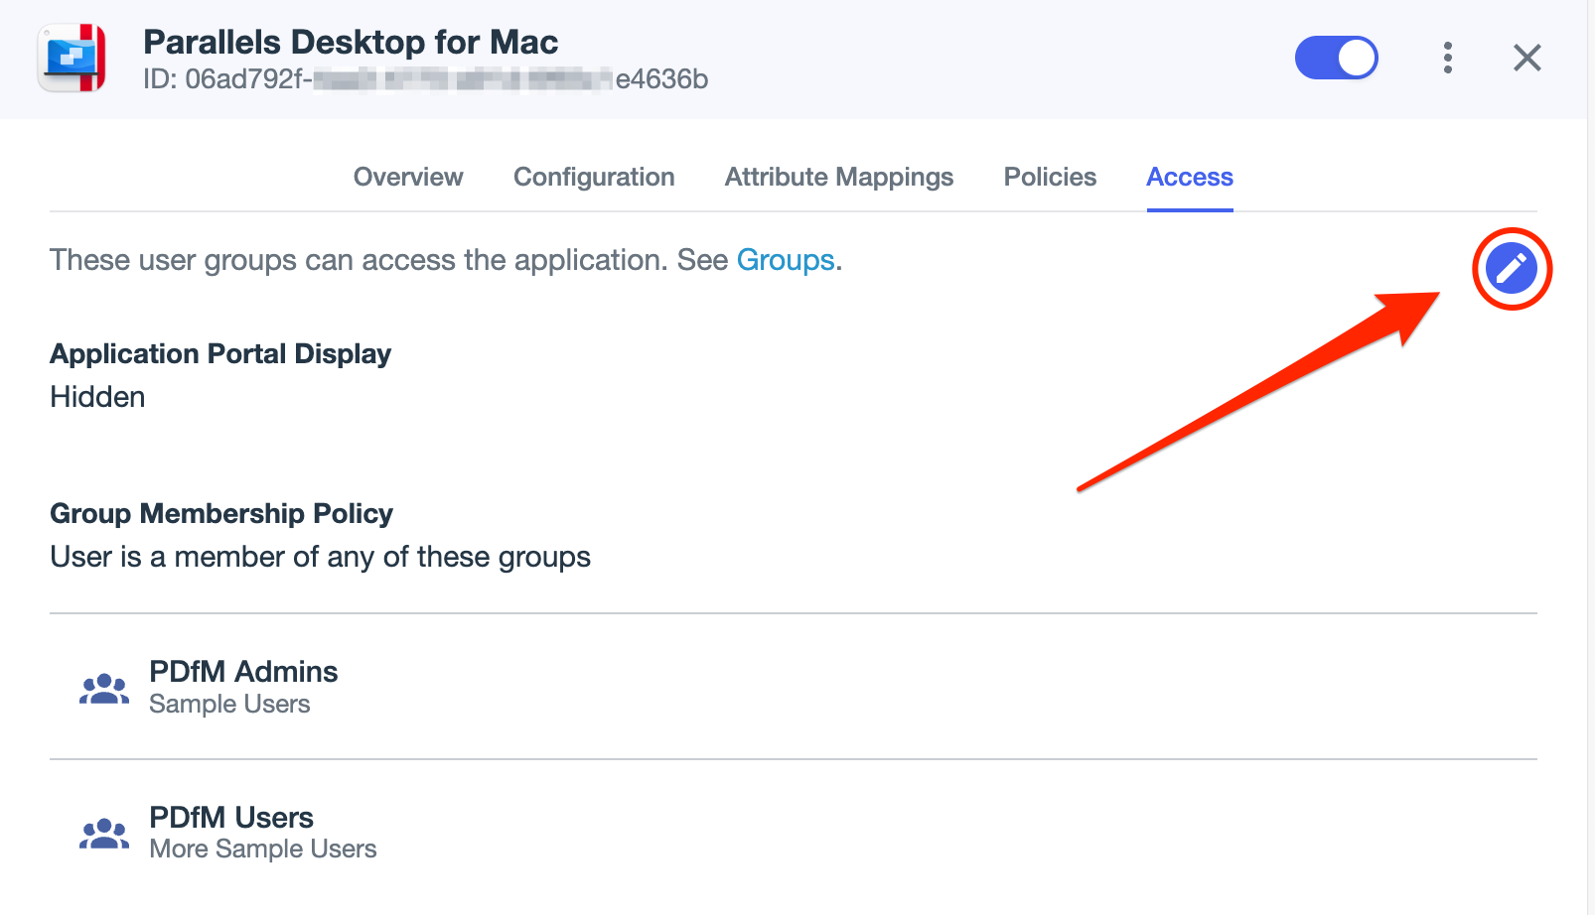This screenshot has width=1595, height=915.
Task: Select the Policies tab
Action: coord(1050,177)
